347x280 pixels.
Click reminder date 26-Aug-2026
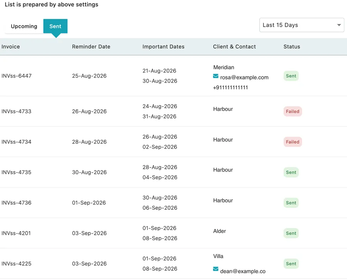click(89, 111)
